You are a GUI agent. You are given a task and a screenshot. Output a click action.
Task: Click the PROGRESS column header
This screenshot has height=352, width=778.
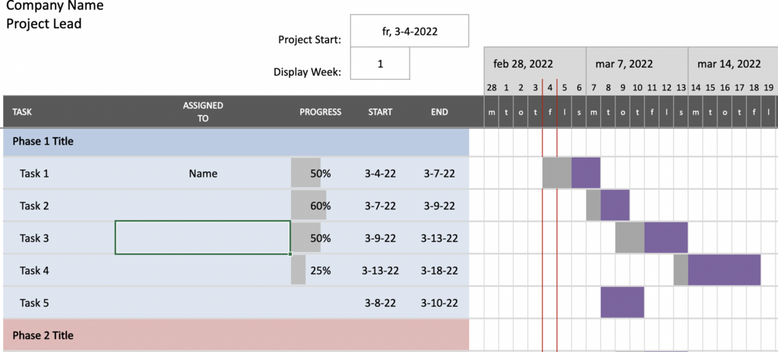(x=320, y=112)
